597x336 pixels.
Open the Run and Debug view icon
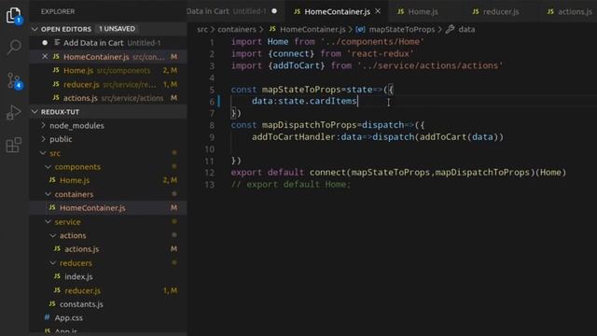[x=14, y=112]
